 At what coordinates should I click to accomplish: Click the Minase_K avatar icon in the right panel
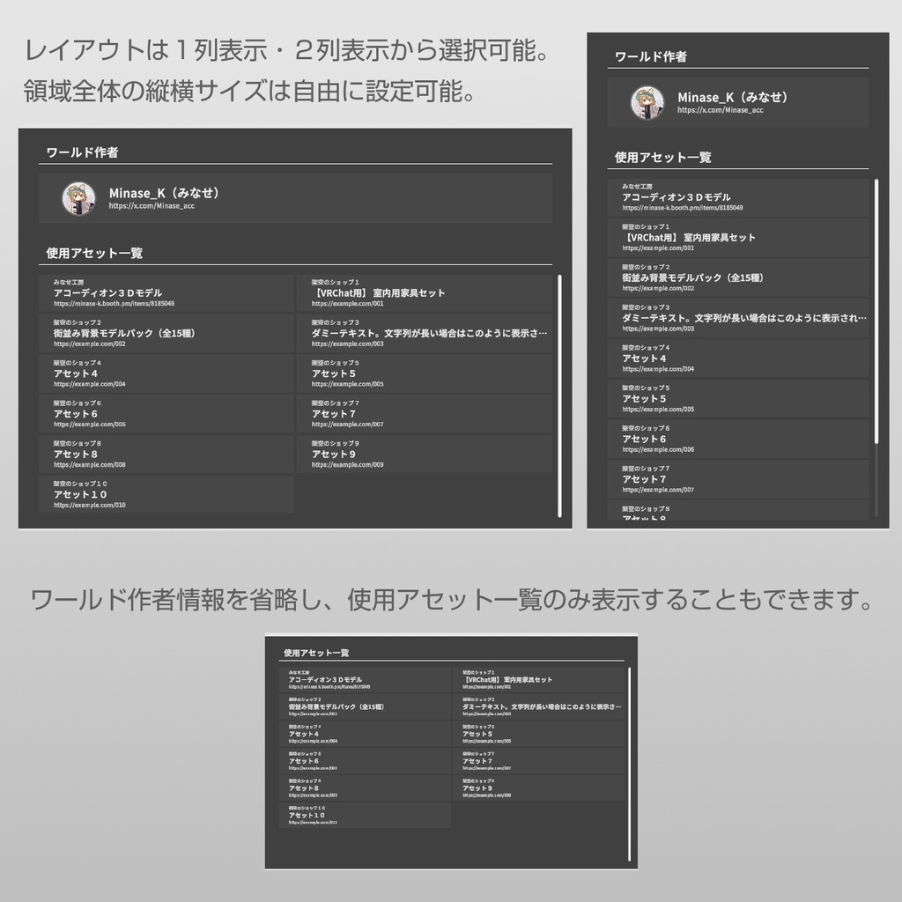(647, 100)
